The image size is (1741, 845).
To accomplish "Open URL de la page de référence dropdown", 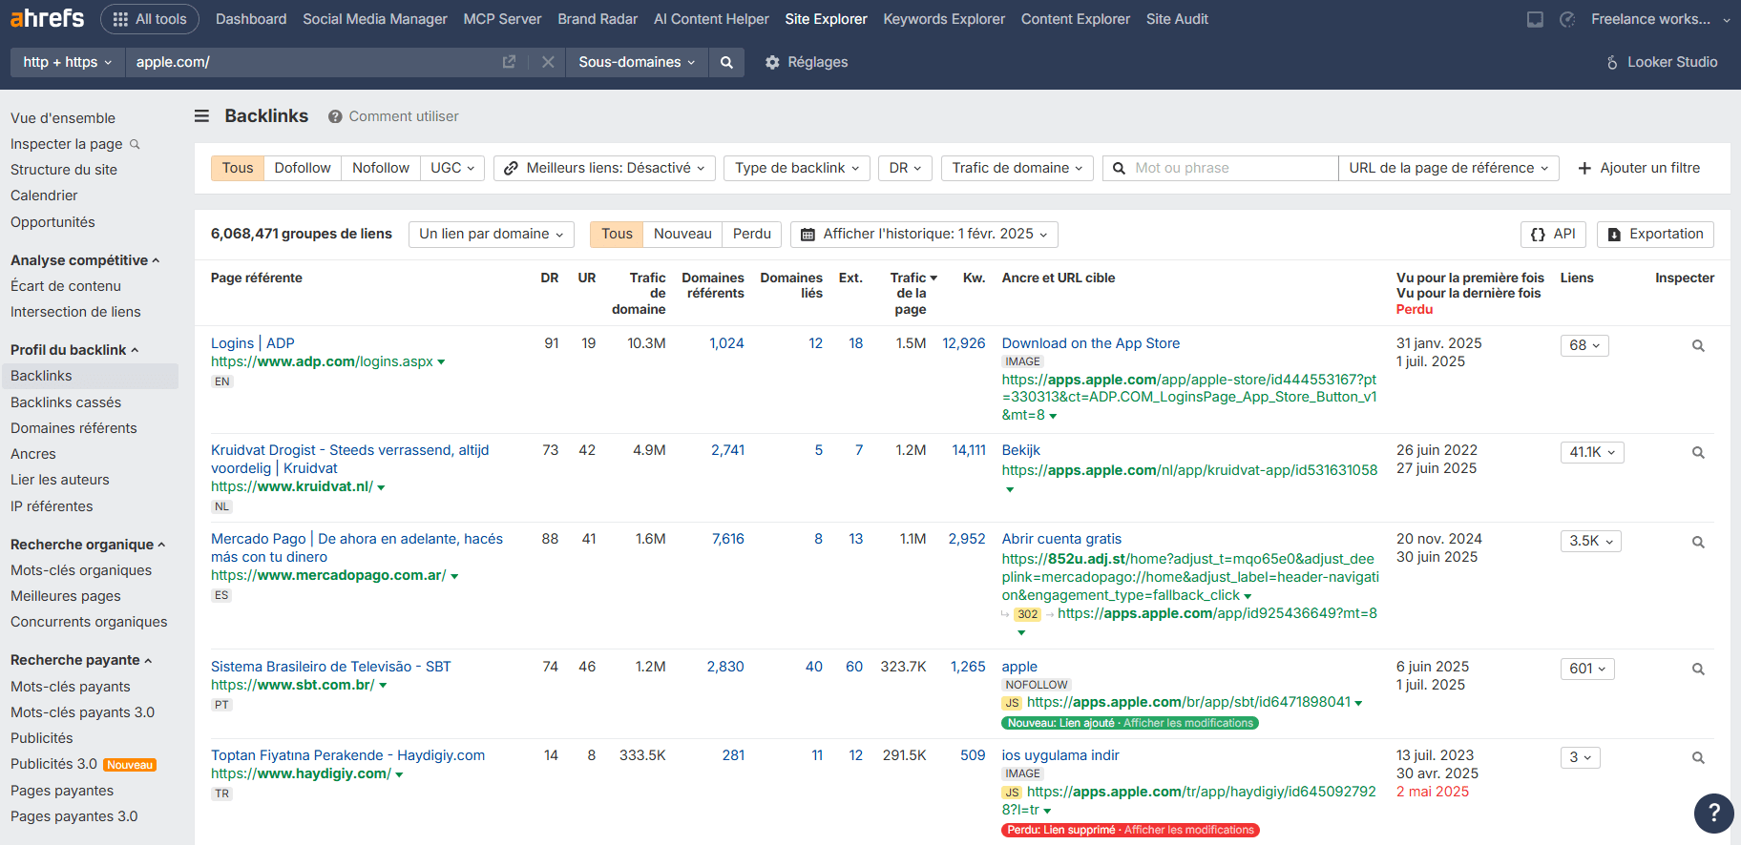I will [1449, 168].
